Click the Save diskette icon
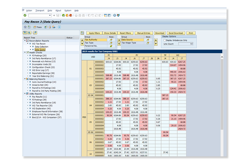This screenshot has width=248, height=165. (x=58, y=15)
